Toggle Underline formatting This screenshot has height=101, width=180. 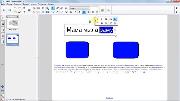click(80, 12)
